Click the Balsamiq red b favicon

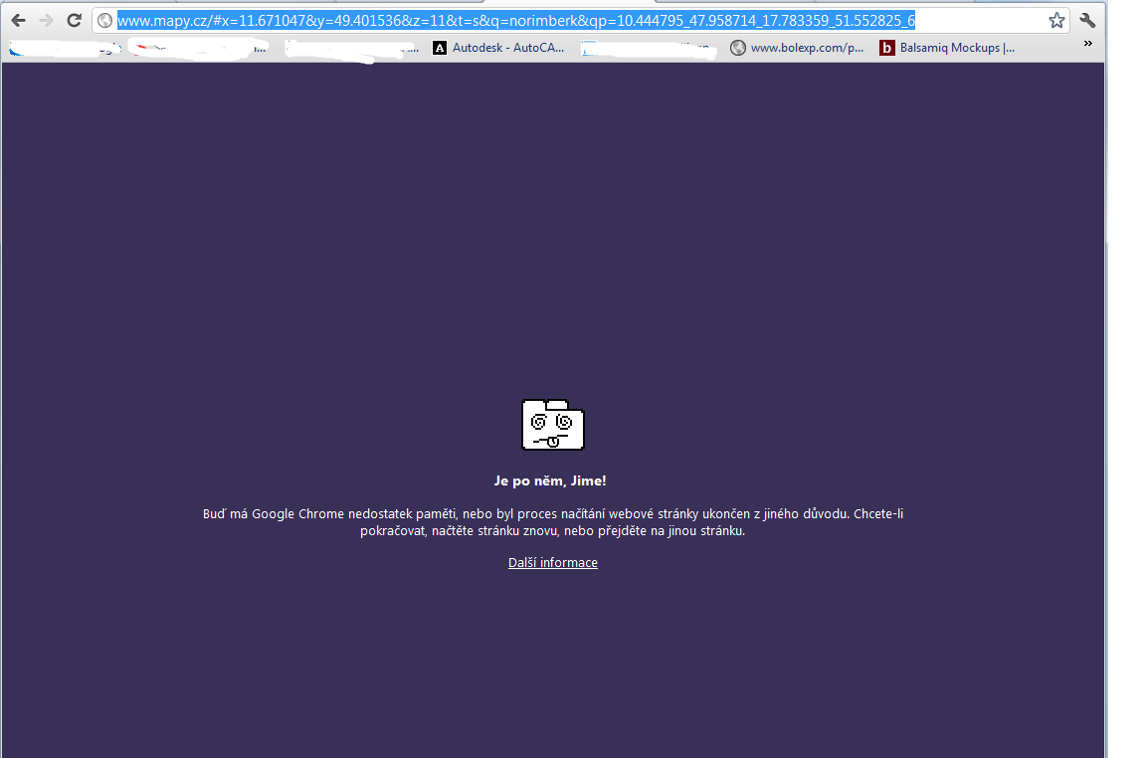(886, 48)
